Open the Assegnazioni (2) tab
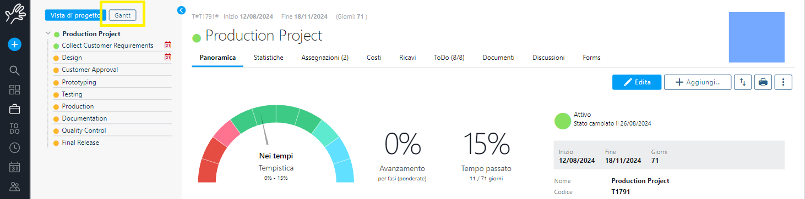Image resolution: width=805 pixels, height=199 pixels. click(x=325, y=58)
